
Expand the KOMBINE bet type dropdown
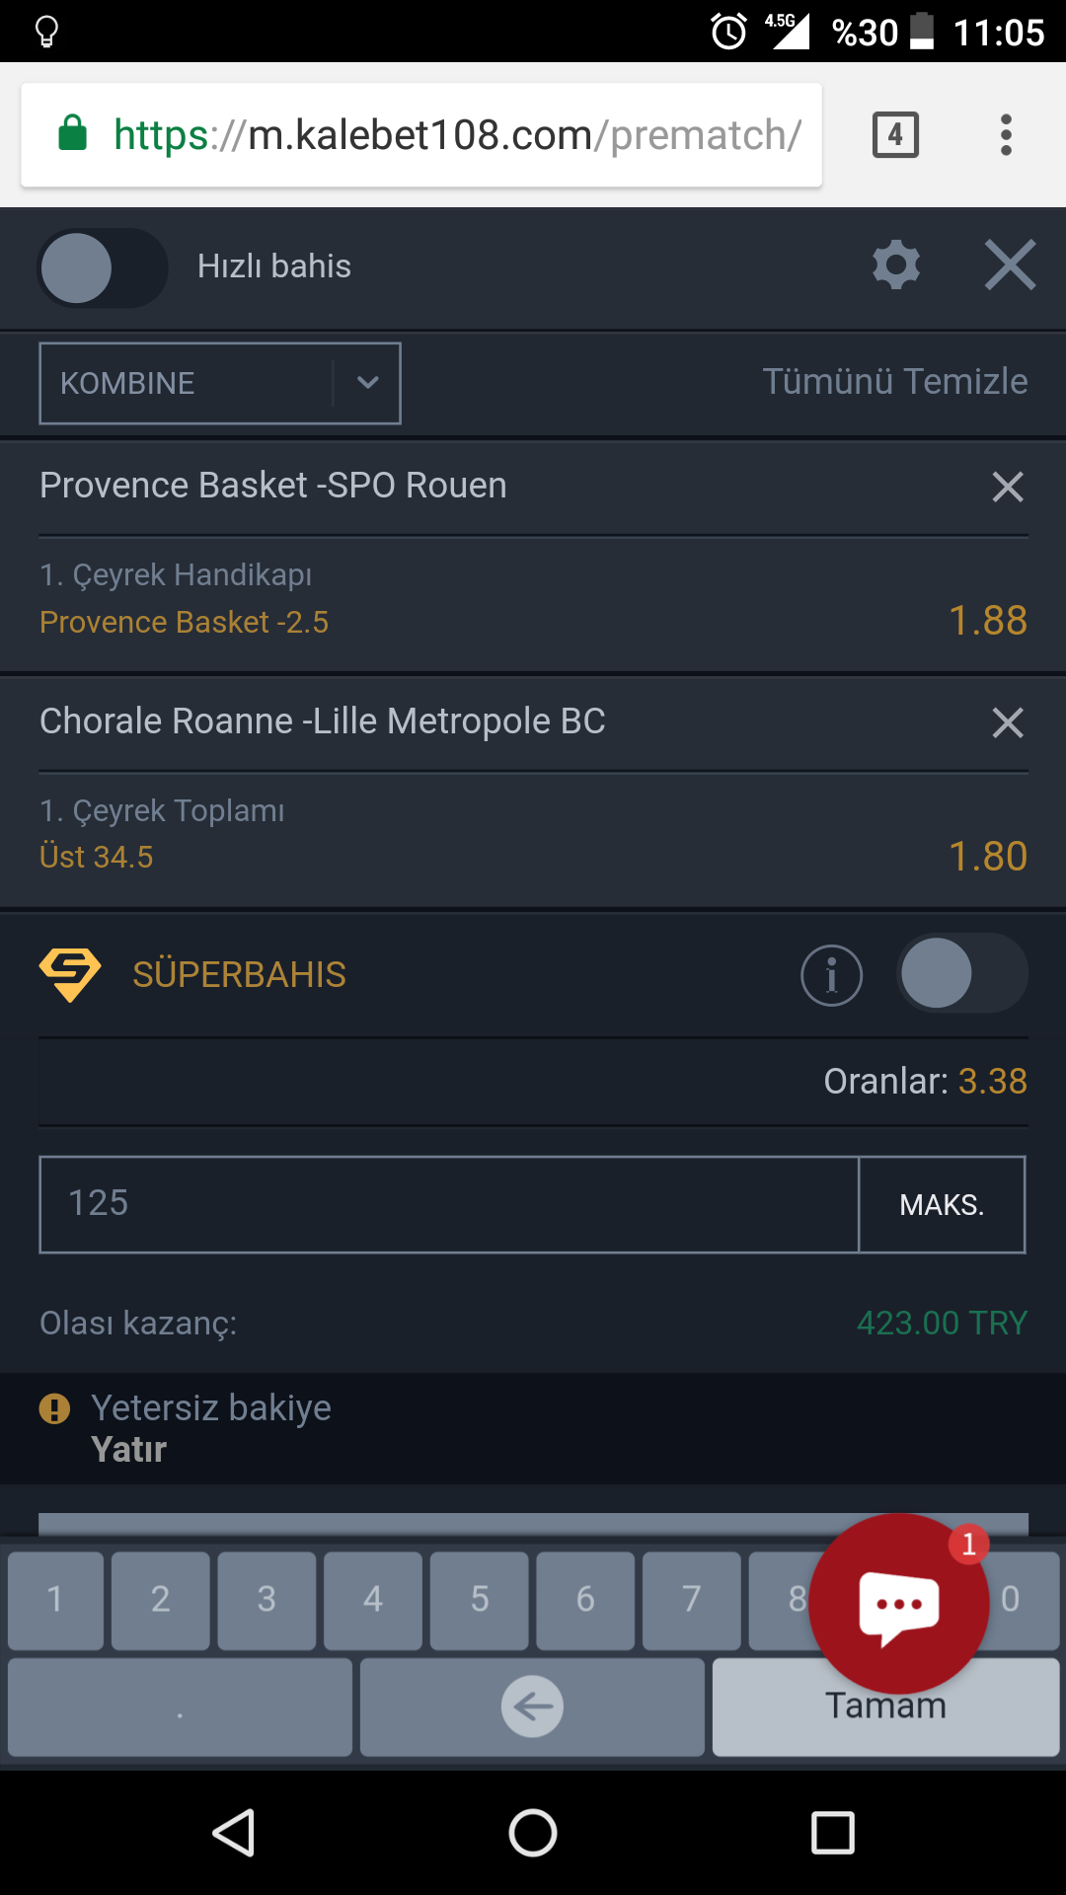[220, 383]
